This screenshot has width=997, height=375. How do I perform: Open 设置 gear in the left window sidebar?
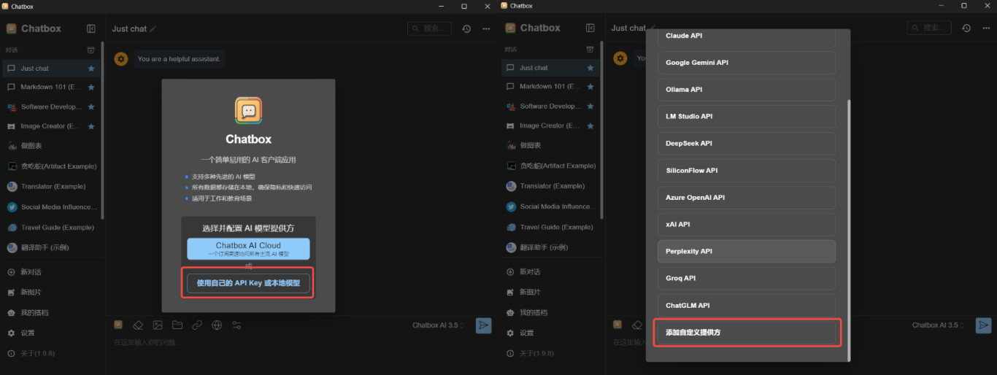(x=11, y=333)
